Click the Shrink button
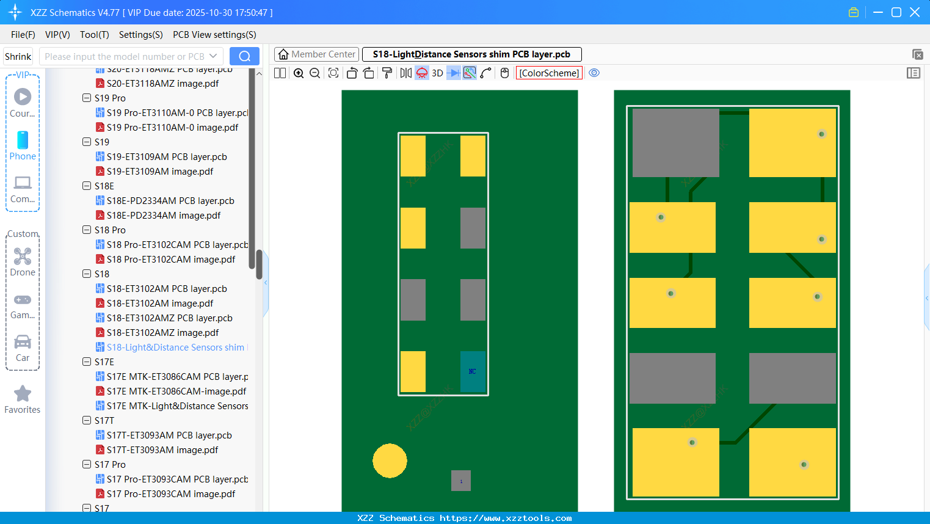The height and width of the screenshot is (524, 930). (x=18, y=56)
